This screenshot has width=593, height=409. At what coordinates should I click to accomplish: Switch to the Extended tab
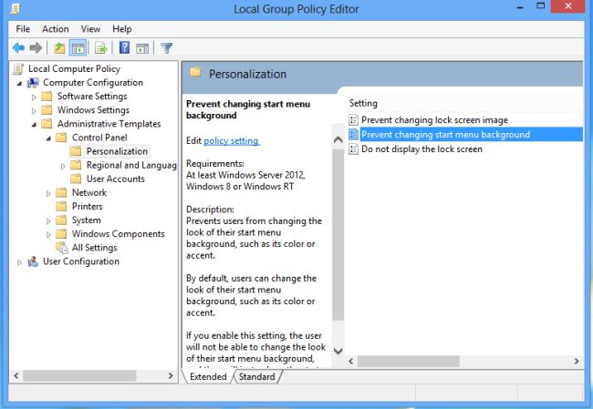click(208, 376)
